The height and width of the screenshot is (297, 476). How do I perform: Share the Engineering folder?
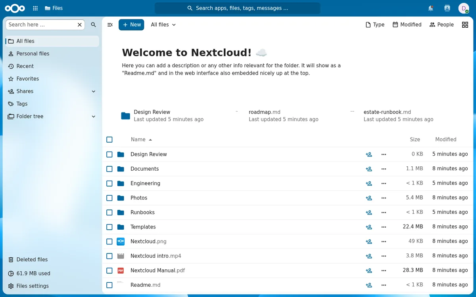(x=369, y=183)
